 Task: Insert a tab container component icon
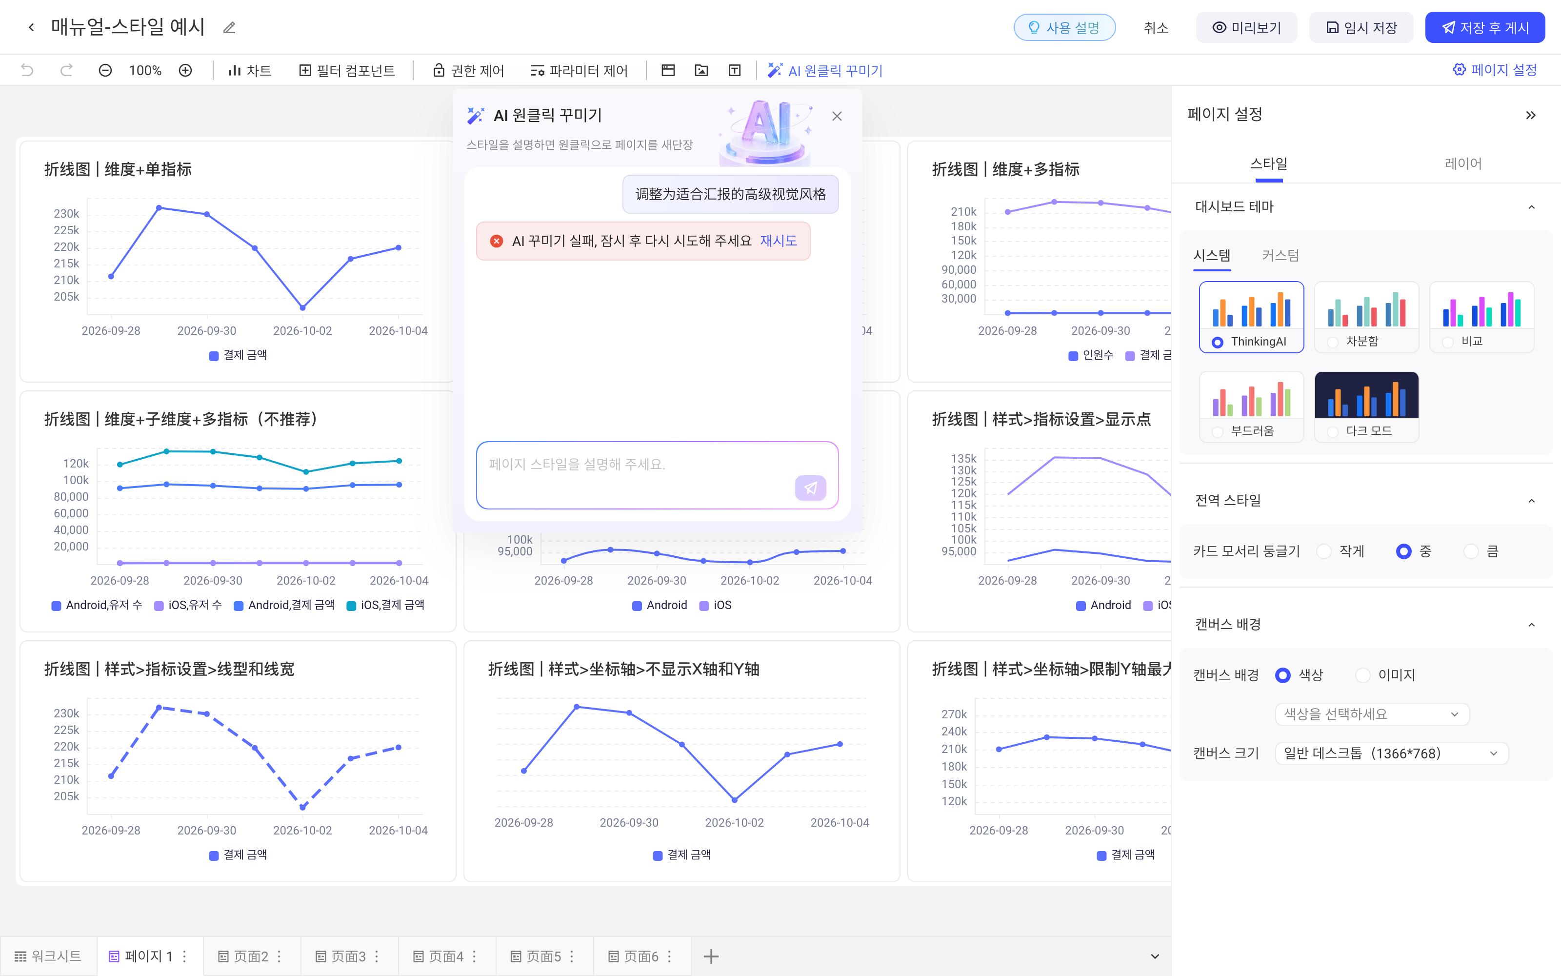668,70
